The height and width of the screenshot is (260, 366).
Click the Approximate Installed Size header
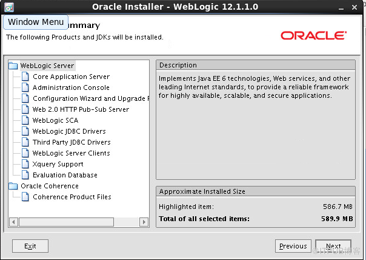[x=256, y=191]
